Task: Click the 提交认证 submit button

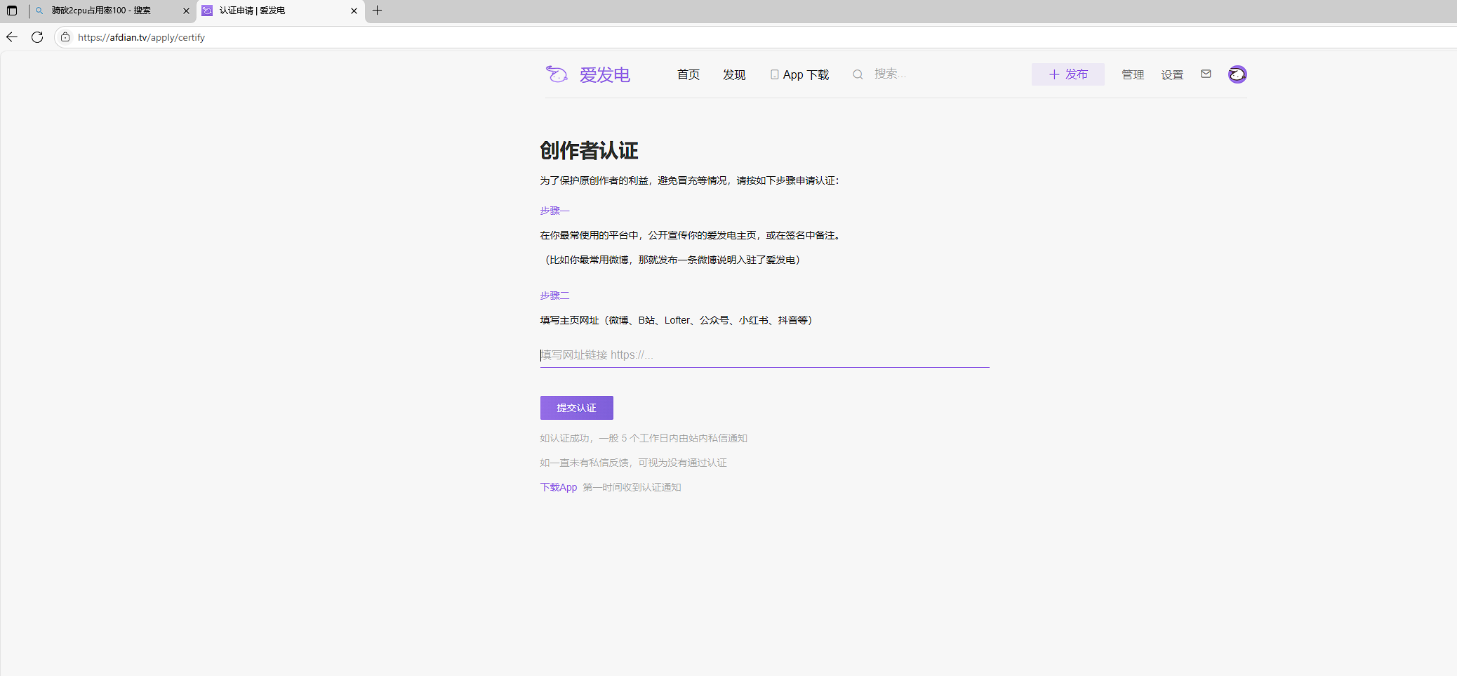Action: (576, 408)
